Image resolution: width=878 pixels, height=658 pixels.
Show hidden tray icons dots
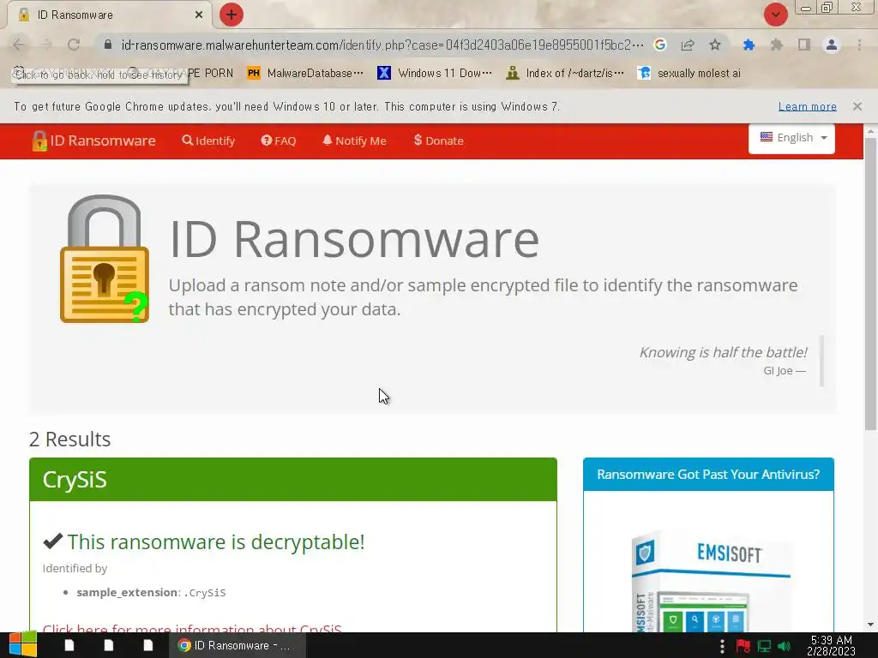[722, 646]
